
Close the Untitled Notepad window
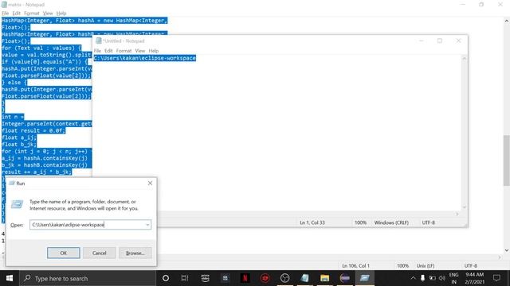point(458,41)
